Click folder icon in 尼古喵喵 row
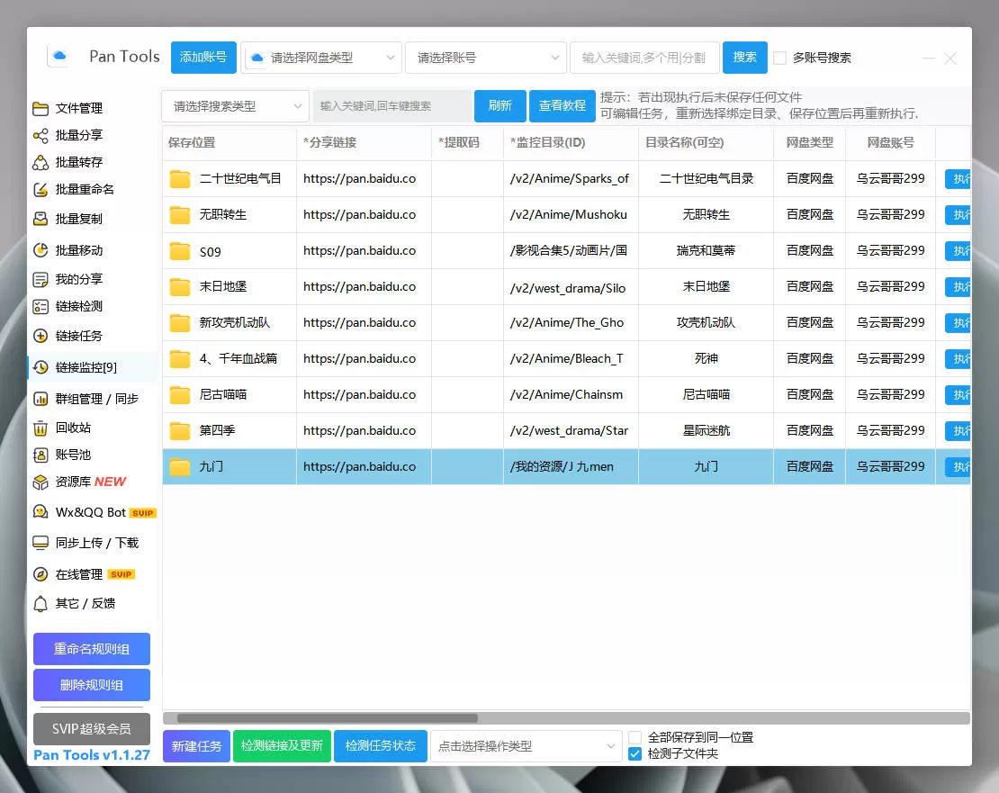999x793 pixels. tap(180, 395)
